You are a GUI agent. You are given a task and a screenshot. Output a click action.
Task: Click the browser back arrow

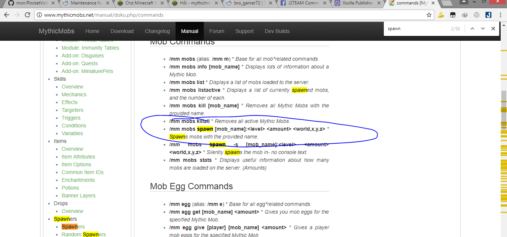[x=7, y=15]
